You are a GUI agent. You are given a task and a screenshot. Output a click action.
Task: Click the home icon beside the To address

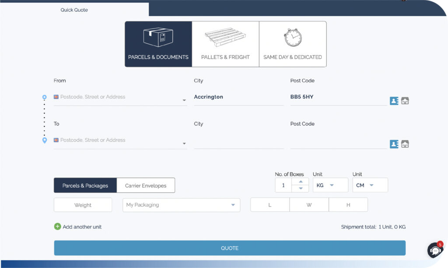click(x=405, y=143)
